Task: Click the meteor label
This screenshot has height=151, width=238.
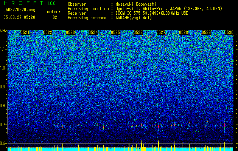Action: [54, 12]
